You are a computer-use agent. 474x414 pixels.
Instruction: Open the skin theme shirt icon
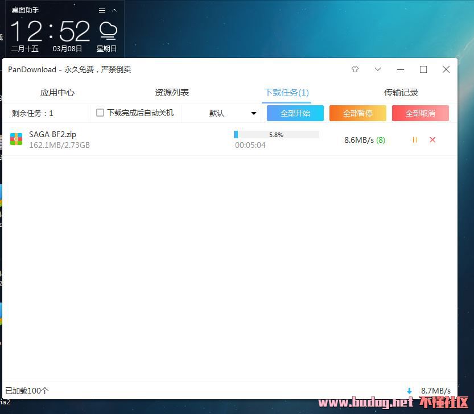pyautogui.click(x=355, y=69)
